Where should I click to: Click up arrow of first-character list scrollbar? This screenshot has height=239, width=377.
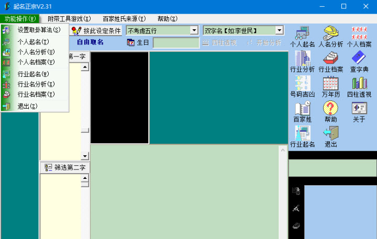85,67
